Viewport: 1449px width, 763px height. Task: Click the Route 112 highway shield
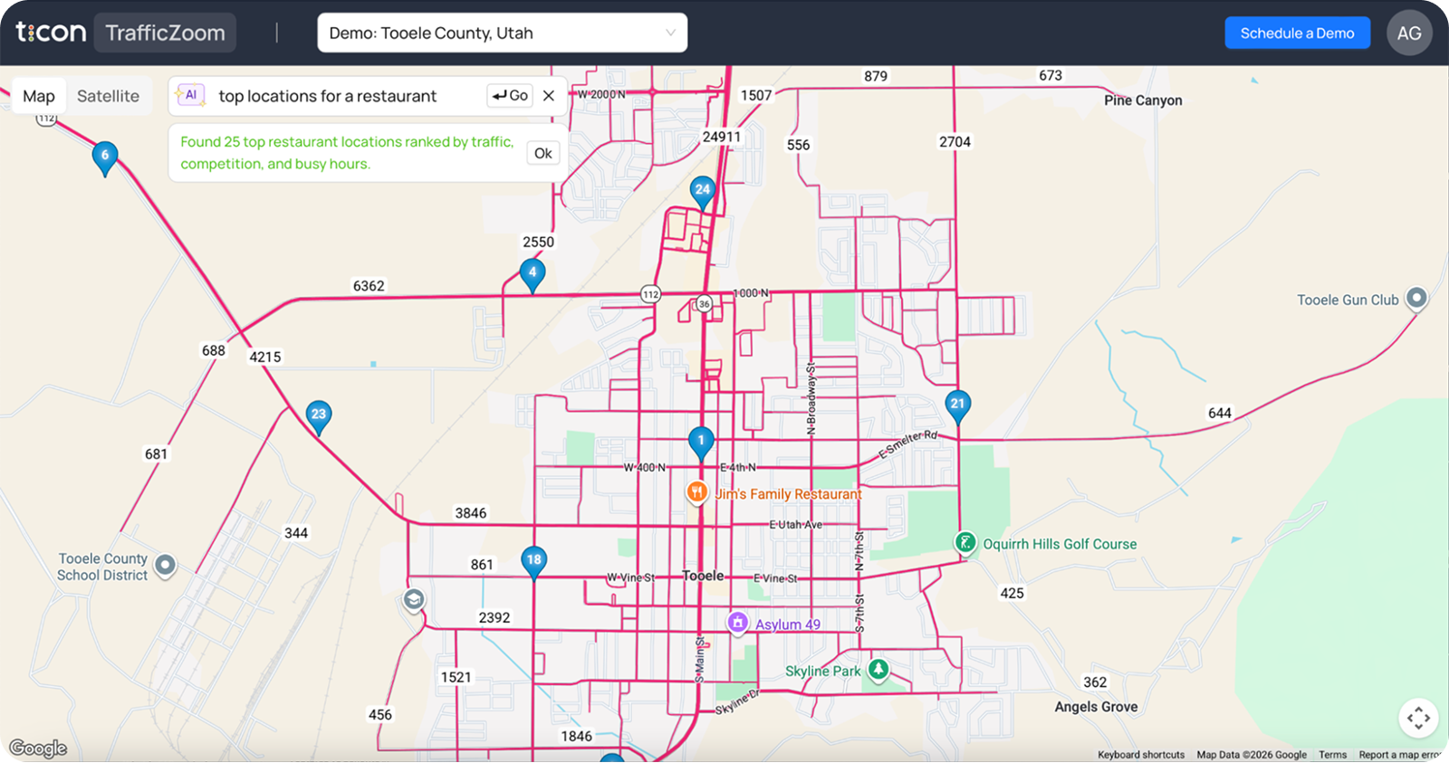650,294
